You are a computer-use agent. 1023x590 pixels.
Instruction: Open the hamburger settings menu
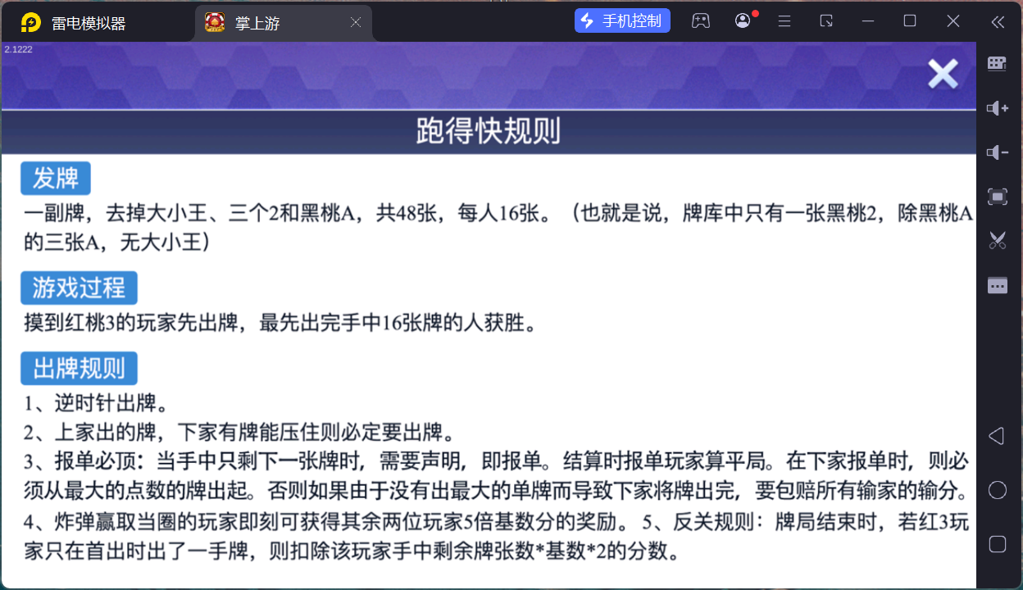point(784,20)
